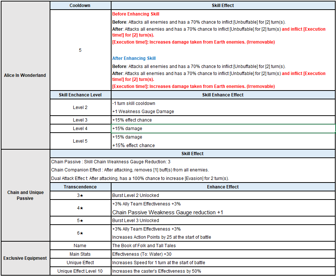Viewport: 336px width, 276px height.
Task: Select the 6★ transcendence cell
Action: [x=80, y=233]
